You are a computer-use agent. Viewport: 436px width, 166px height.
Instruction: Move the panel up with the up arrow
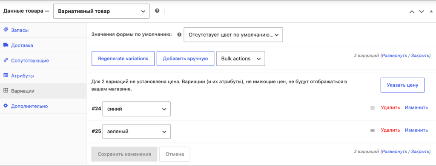(x=412, y=11)
